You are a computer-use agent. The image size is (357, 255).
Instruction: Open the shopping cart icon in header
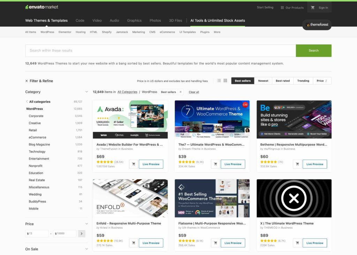pos(313,7)
